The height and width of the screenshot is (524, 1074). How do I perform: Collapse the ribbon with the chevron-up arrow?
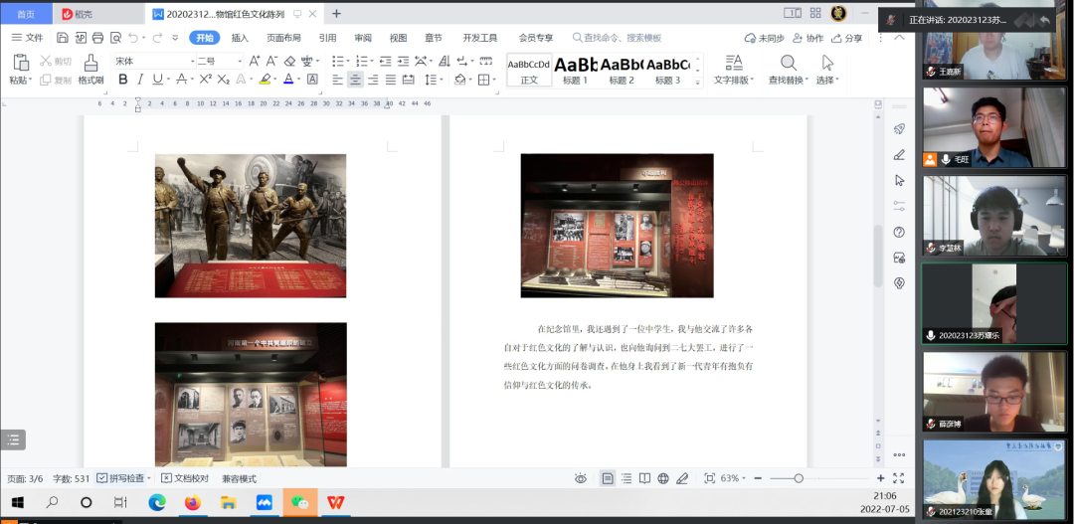point(899,38)
